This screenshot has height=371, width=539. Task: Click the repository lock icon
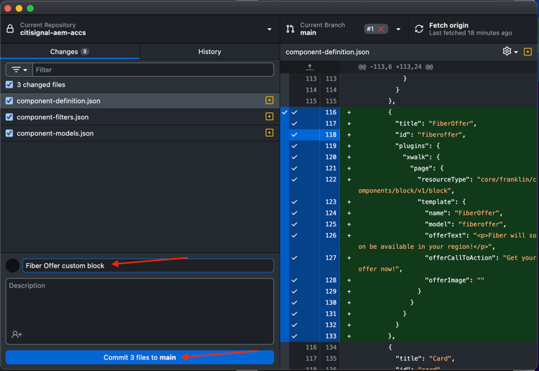[10, 29]
